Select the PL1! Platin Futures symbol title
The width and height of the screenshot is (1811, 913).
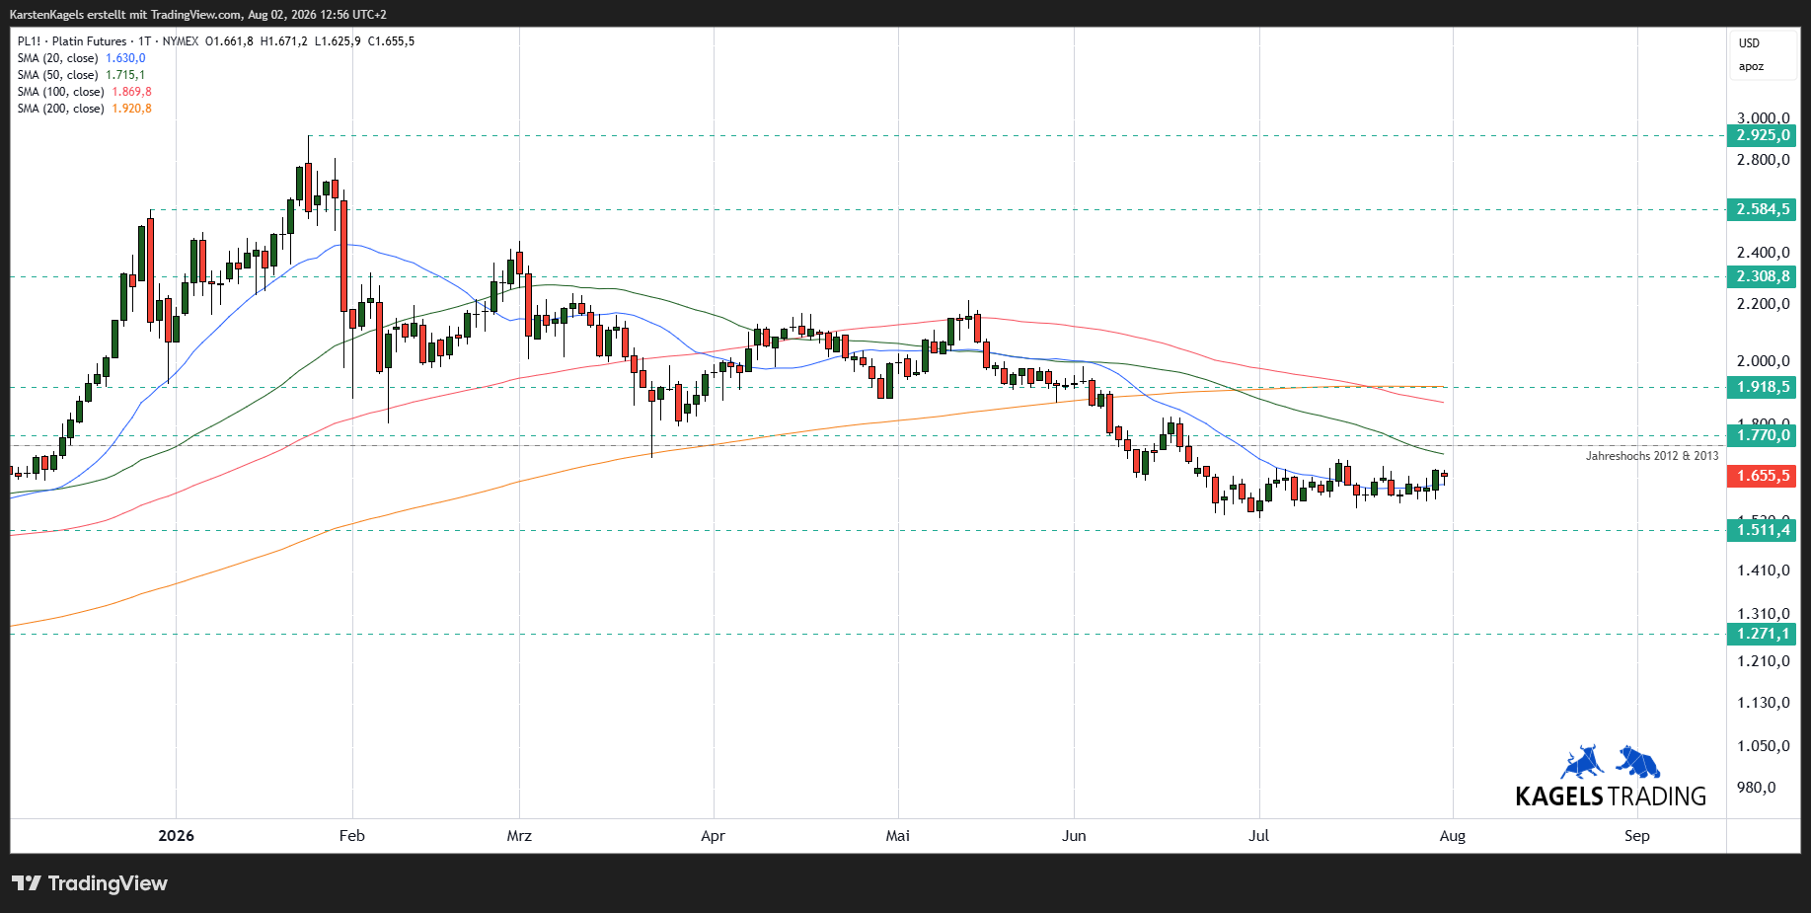pos(108,41)
